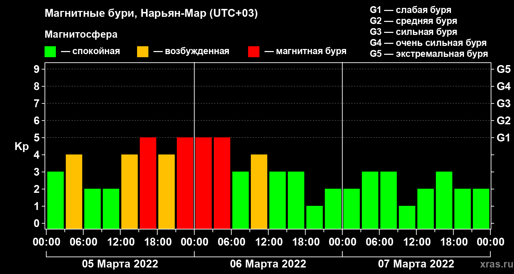
Task: Click the 06 Марта 18:00–21:00 Kp 1 bar
Action: click(x=315, y=217)
